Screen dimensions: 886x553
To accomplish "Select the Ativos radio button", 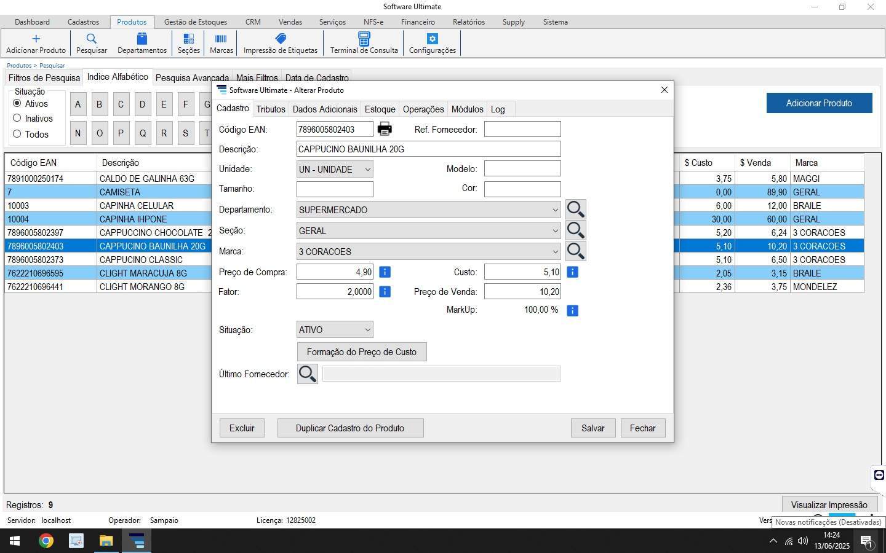I will tap(17, 103).
